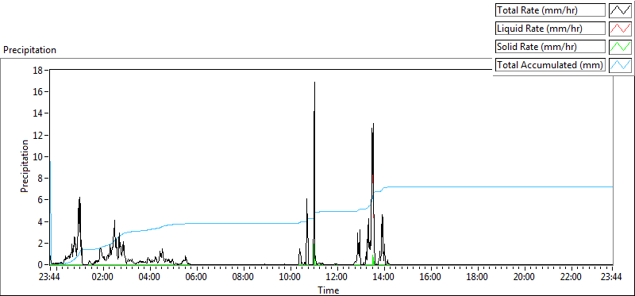This screenshot has width=635, height=296.
Task: Click the starting 23:44 time axis label
Action: coord(50,278)
